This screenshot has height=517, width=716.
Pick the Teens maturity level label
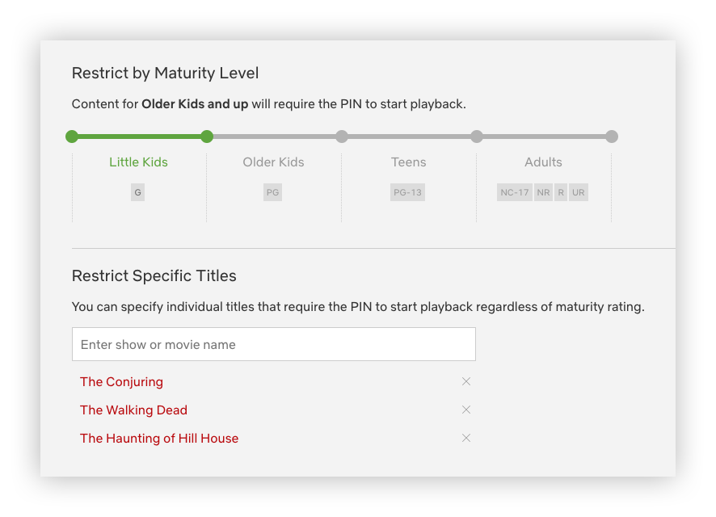coord(408,162)
